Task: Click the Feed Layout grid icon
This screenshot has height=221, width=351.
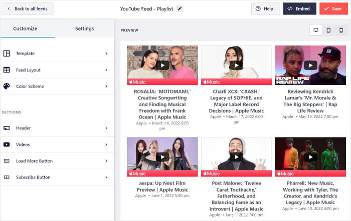Action: tap(7, 70)
